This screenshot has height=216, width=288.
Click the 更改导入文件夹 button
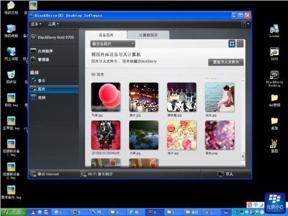tap(226, 62)
